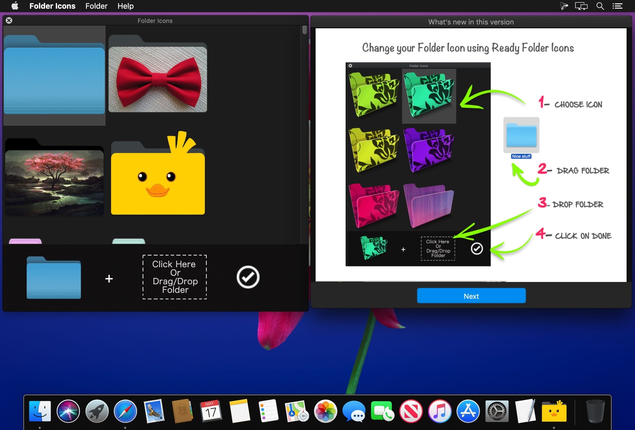Launch Safari from the dock
Screen dimensions: 635x430
(x=125, y=411)
